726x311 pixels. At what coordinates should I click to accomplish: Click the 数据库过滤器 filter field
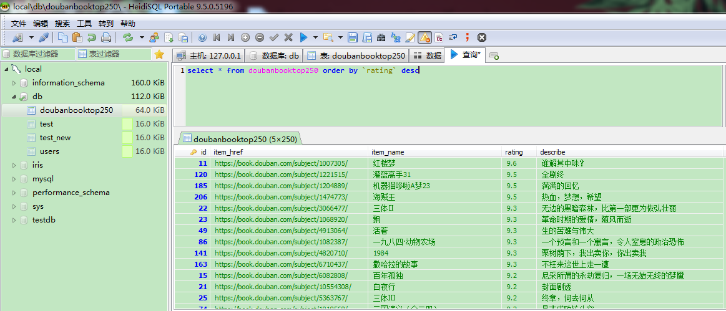pos(37,54)
